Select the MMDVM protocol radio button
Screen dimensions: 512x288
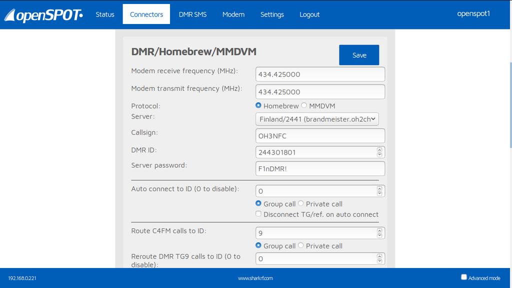pos(304,105)
